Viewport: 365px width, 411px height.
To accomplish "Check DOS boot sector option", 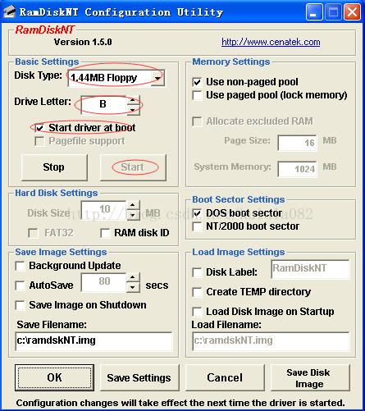I will click(x=197, y=213).
